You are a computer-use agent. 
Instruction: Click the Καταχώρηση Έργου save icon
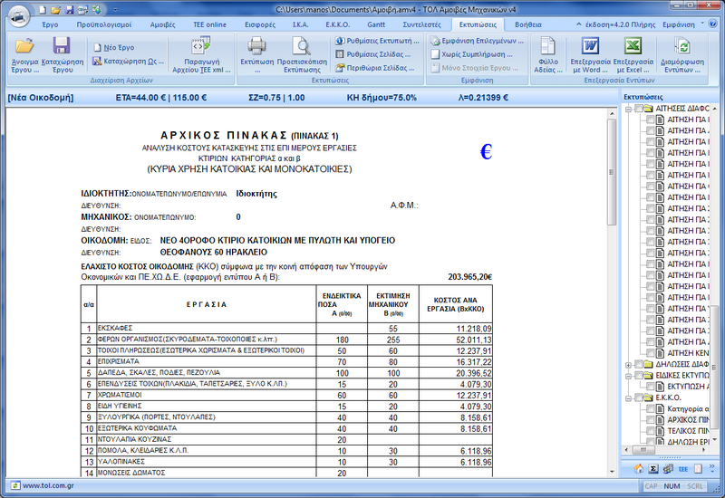(62, 46)
